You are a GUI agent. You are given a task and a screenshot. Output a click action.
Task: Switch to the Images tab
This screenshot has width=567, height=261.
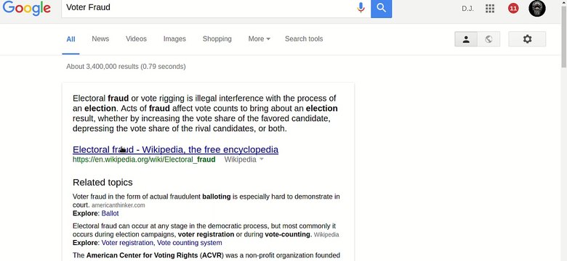(x=174, y=39)
